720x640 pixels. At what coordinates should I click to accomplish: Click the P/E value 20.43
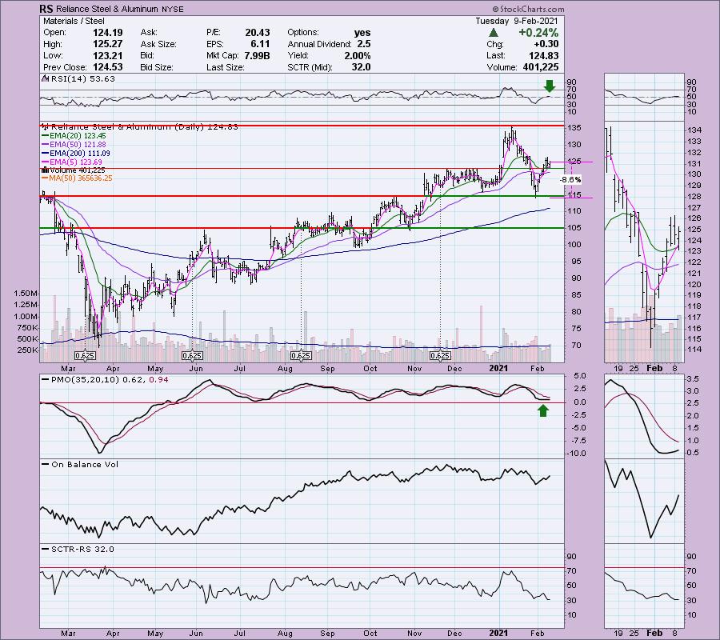pos(258,33)
